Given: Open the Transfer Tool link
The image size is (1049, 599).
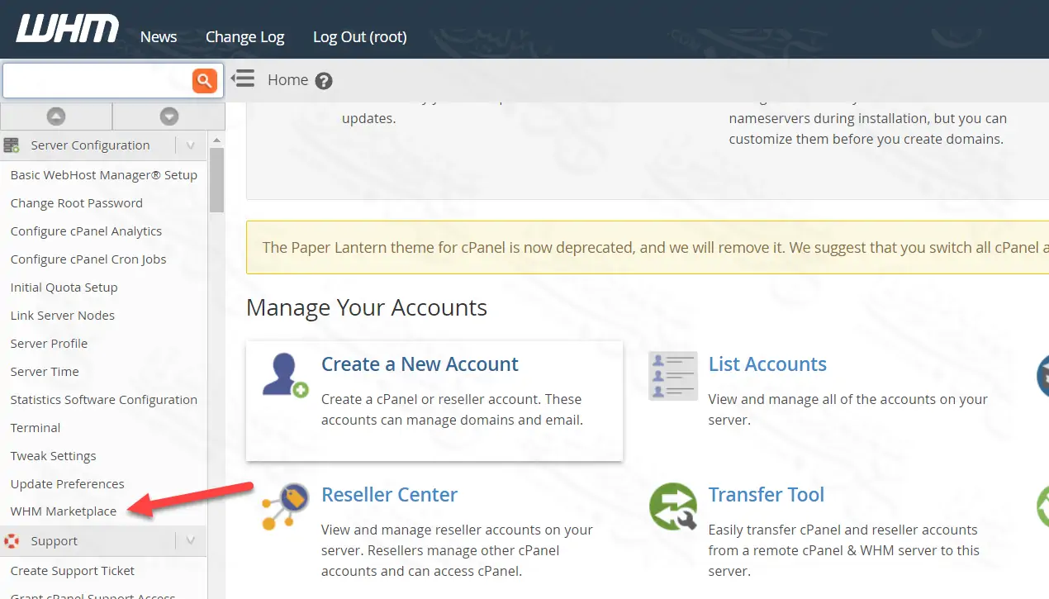Looking at the screenshot, I should [767, 495].
